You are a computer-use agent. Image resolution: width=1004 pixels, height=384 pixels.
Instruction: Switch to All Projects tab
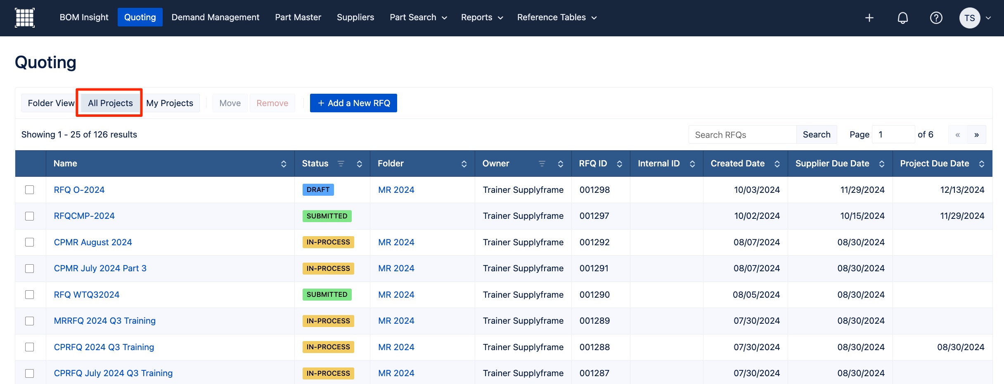click(110, 103)
